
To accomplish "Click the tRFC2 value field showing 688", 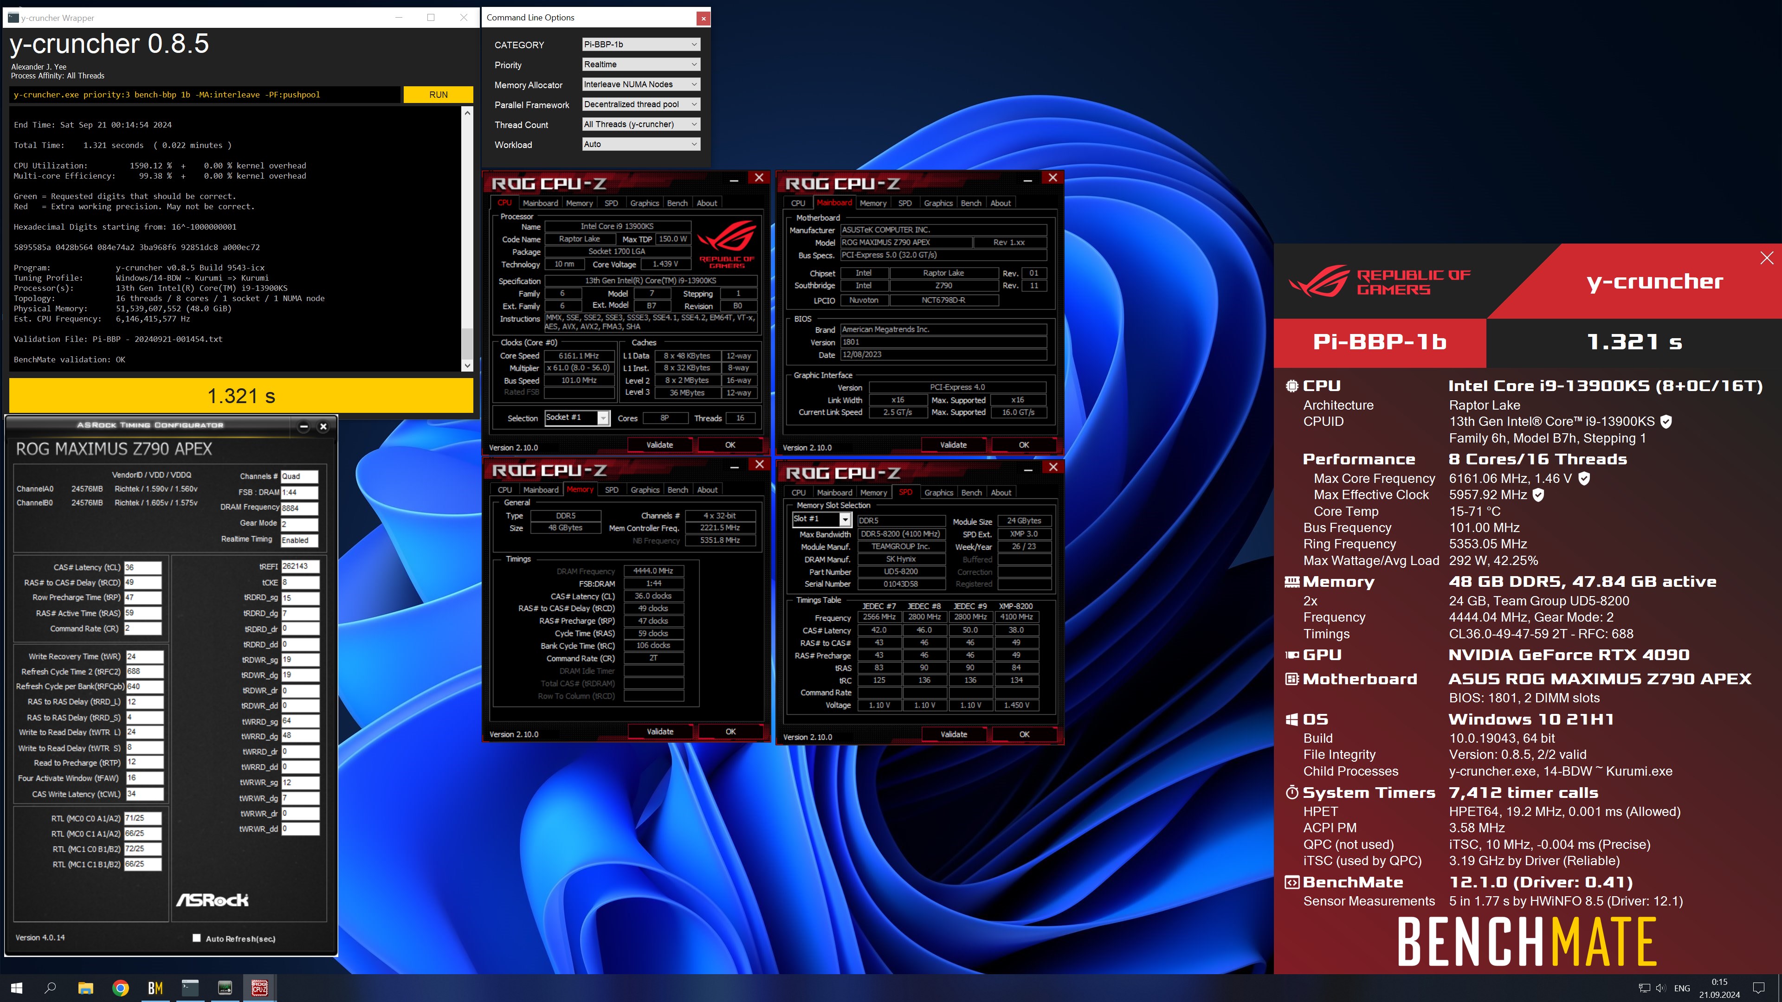I will click(144, 671).
